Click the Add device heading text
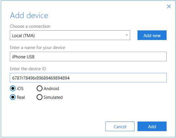Image resolution: width=176 pixels, height=138 pixels. click(29, 16)
